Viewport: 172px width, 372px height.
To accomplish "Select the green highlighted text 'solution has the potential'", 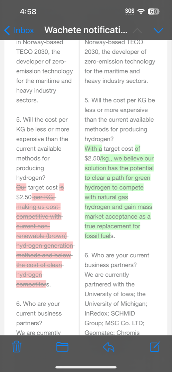I will coord(119,168).
